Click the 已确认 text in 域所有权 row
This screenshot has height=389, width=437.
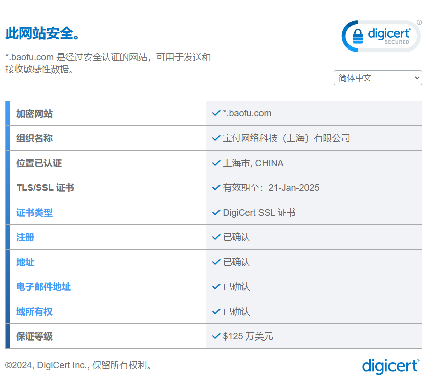click(x=236, y=312)
